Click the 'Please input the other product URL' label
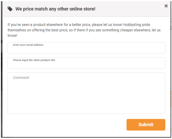172x139 pixels. point(34,60)
